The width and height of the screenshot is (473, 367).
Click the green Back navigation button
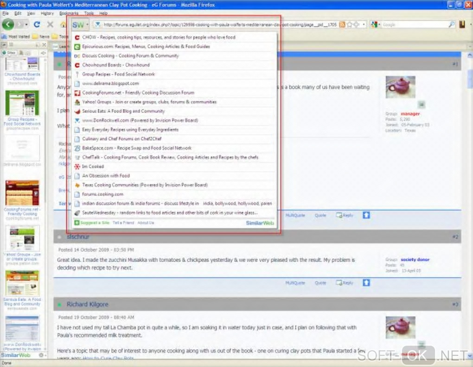pos(8,25)
